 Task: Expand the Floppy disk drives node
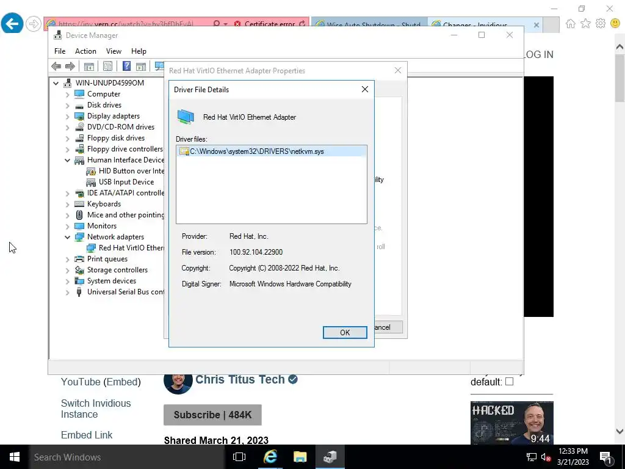tap(67, 139)
